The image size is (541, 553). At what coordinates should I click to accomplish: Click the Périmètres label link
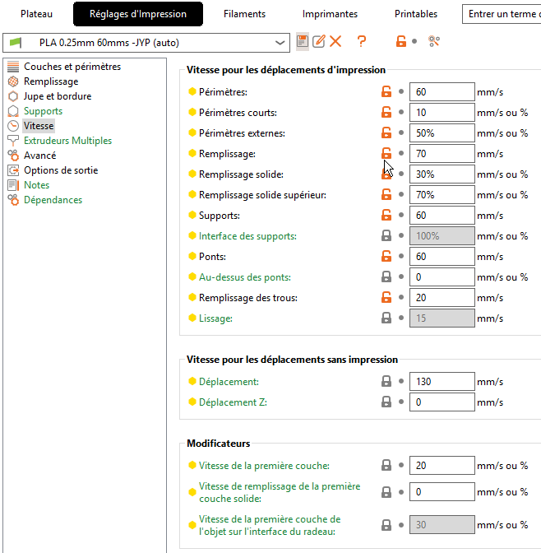(x=223, y=91)
